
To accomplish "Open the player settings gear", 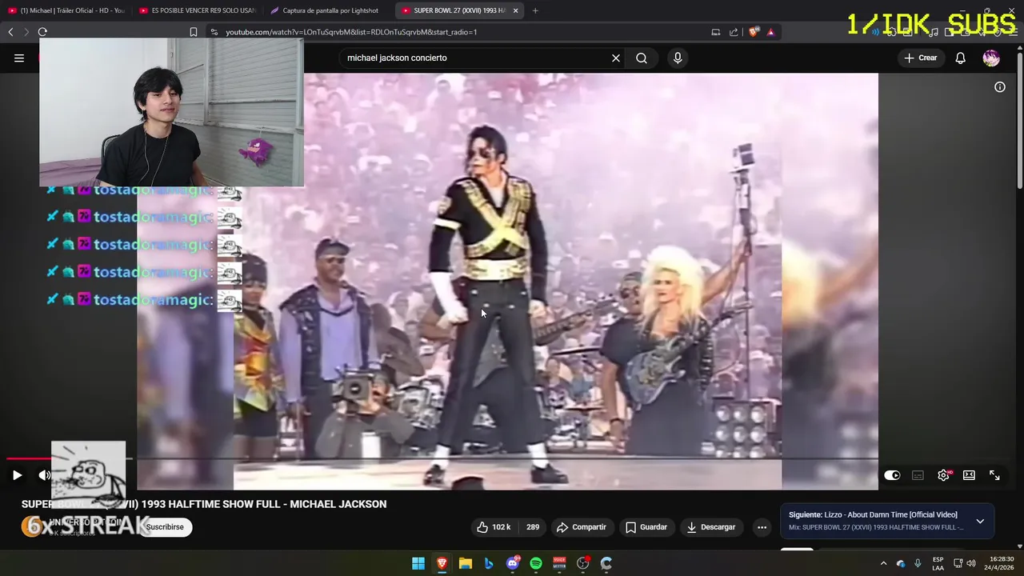I will coord(943,475).
